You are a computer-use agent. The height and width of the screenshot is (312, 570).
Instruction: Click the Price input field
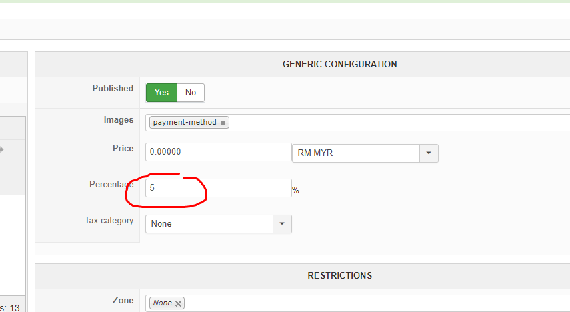click(x=218, y=152)
